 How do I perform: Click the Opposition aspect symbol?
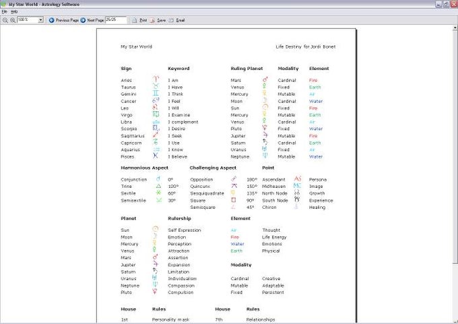tap(234, 179)
